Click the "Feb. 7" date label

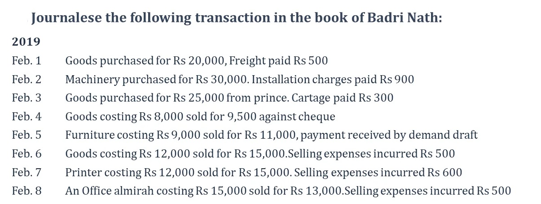(x=26, y=172)
